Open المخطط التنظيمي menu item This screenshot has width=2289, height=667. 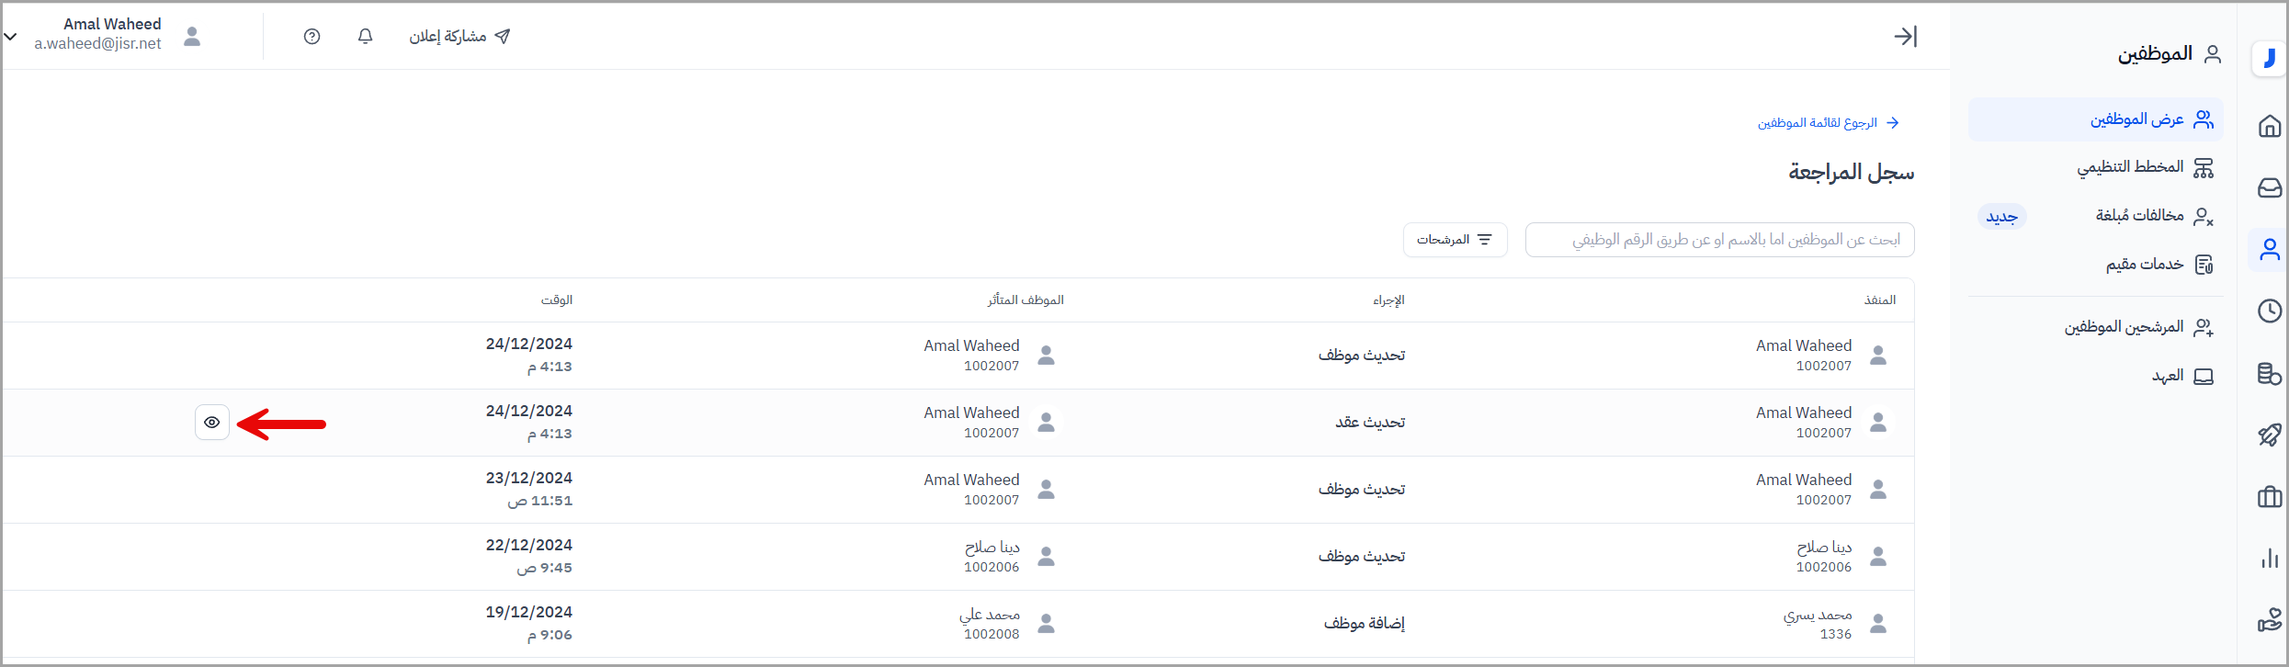coord(2130,167)
